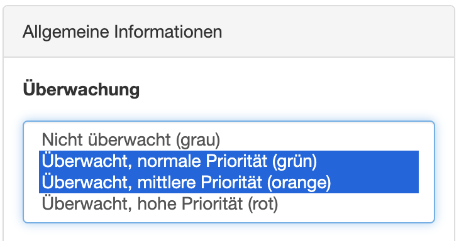Viewport: 459px width, 241px height.
Task: Pick 'Überwacht, hohe Priorität (rot)' option
Action: [229, 203]
